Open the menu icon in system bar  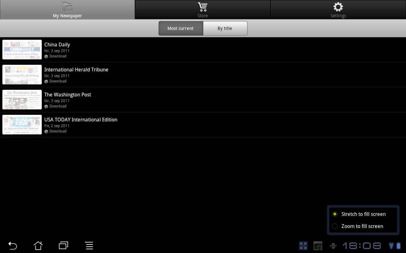89,245
